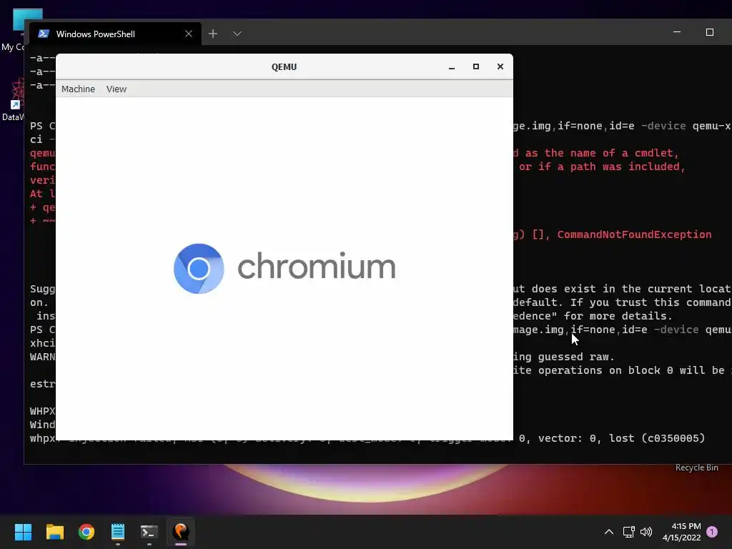
Task: Launch Google Chrome from the taskbar
Action: click(x=86, y=532)
